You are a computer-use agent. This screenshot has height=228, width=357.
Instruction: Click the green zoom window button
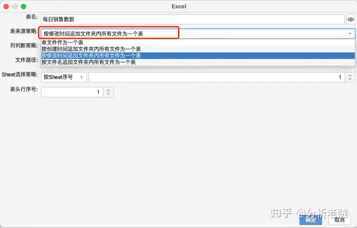pyautogui.click(x=23, y=6)
